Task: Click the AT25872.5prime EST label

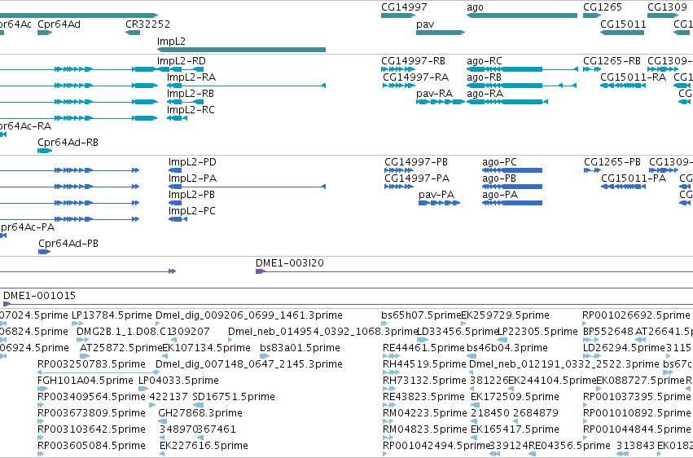Action: pyautogui.click(x=121, y=348)
